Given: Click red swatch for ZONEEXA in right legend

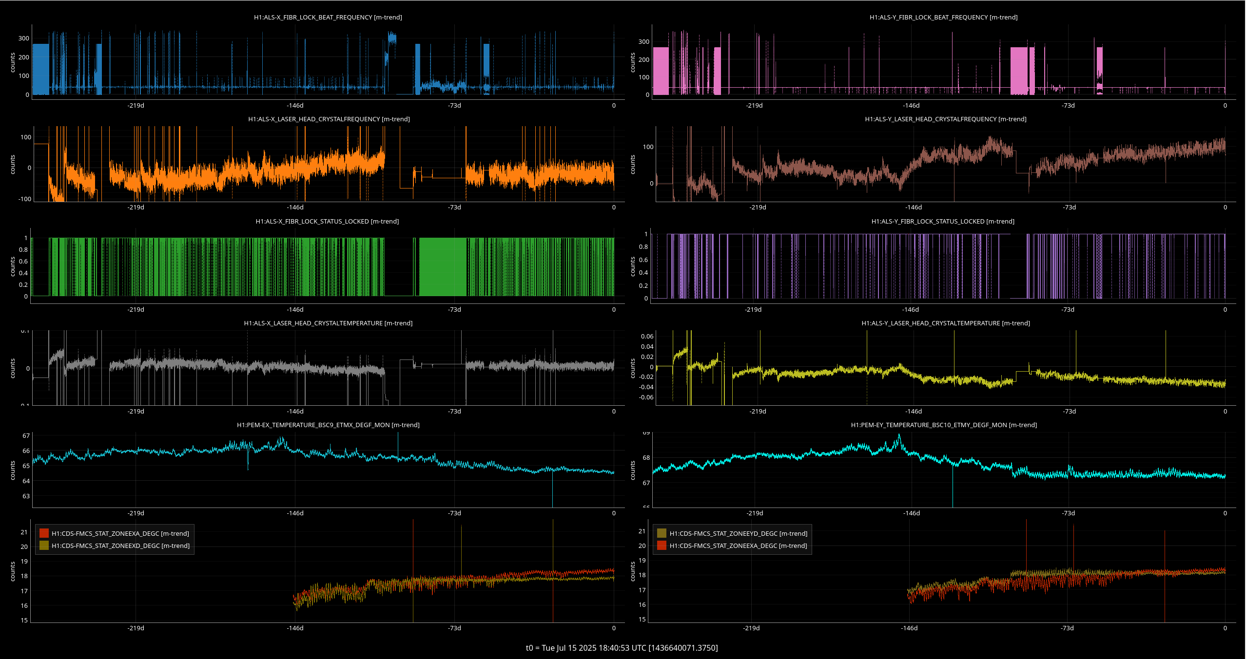Looking at the screenshot, I should (x=662, y=546).
